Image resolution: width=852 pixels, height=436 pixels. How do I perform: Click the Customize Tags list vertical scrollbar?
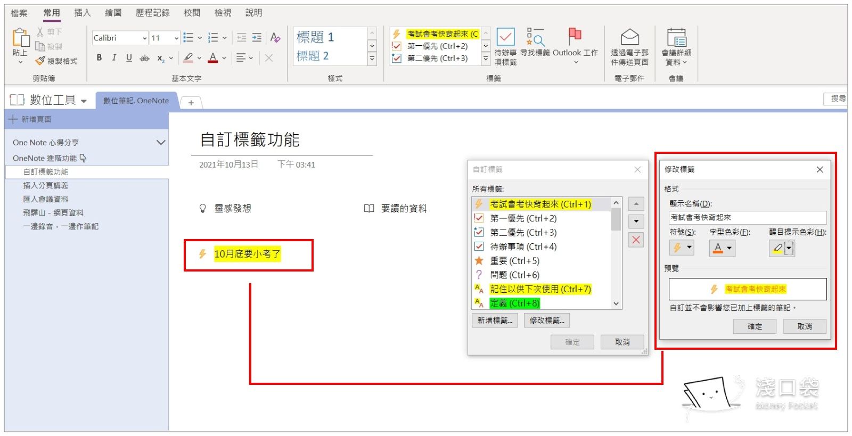click(616, 253)
